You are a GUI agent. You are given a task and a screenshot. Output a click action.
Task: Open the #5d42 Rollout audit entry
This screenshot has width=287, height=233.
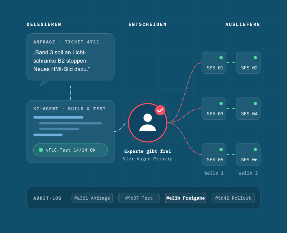point(233,198)
